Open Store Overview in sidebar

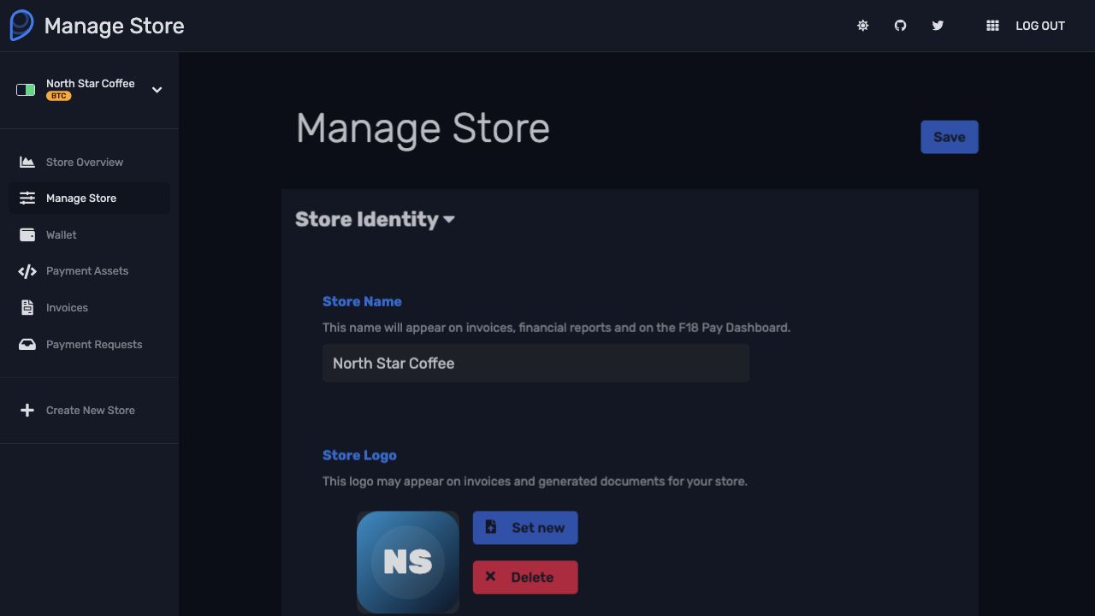(89, 162)
